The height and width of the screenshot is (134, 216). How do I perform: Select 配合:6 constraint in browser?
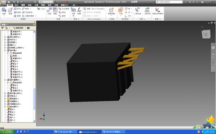14,61
